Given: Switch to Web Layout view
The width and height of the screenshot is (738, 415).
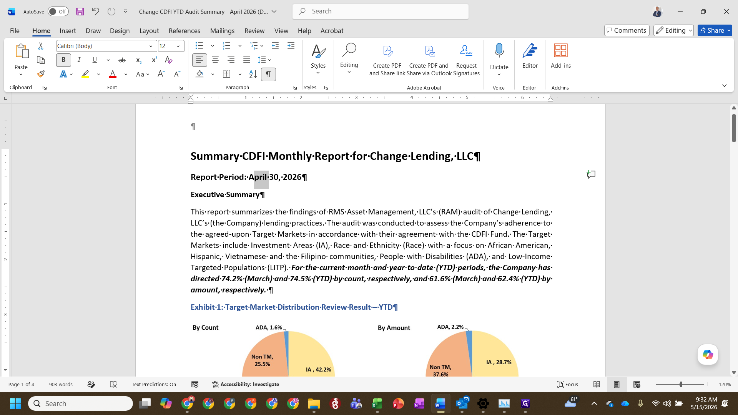Looking at the screenshot, I should coord(637,384).
